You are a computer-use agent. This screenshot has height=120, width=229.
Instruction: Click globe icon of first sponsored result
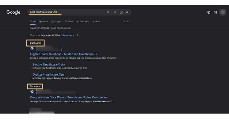tap(32, 48)
